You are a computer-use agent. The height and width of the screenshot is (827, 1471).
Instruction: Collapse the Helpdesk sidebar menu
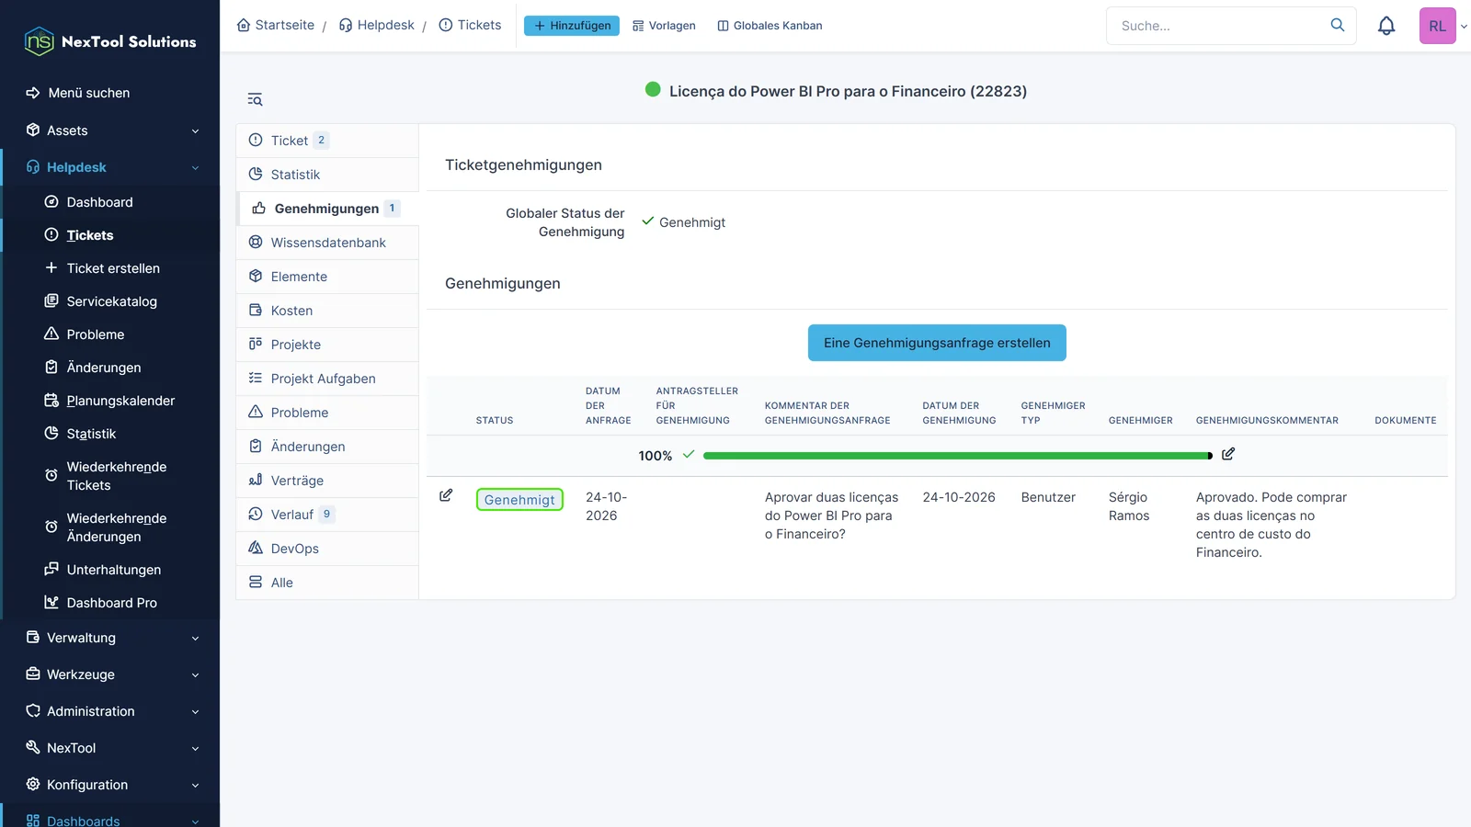[110, 167]
